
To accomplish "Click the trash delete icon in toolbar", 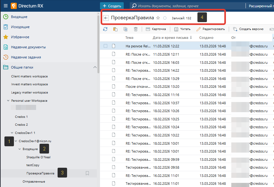I will click(x=136, y=29).
